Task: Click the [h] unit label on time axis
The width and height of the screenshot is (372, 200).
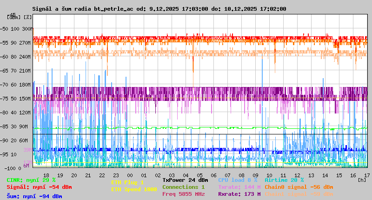Action: coord(362,180)
